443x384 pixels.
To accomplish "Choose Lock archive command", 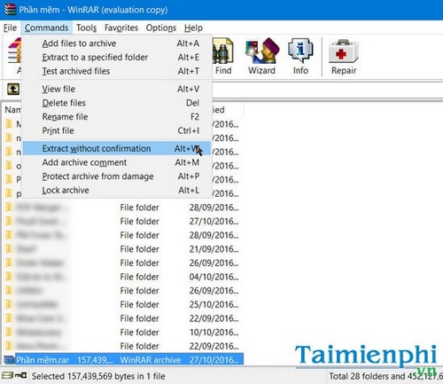I will pos(117,190).
